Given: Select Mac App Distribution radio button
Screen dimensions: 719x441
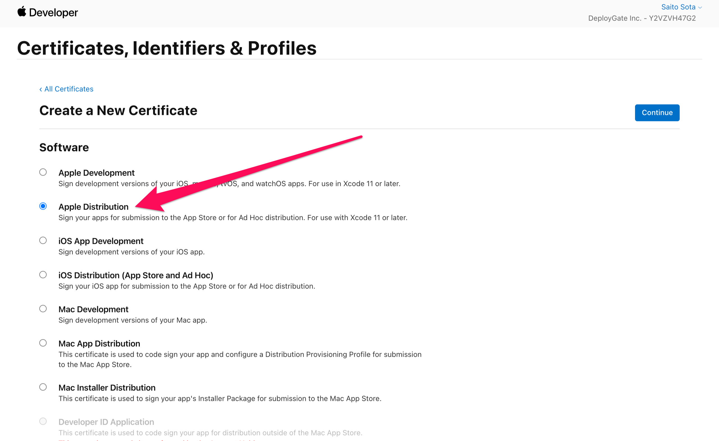Looking at the screenshot, I should (43, 343).
